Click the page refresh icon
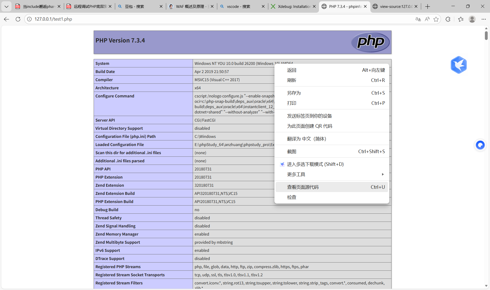The width and height of the screenshot is (490, 290). 18,19
